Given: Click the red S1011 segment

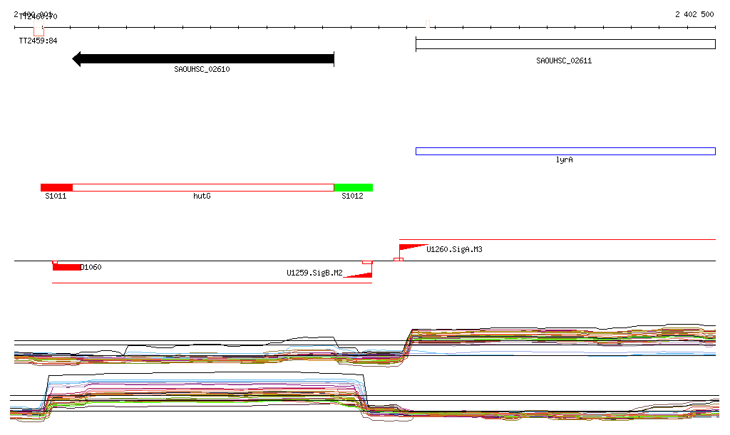Looking at the screenshot, I should 56,187.
